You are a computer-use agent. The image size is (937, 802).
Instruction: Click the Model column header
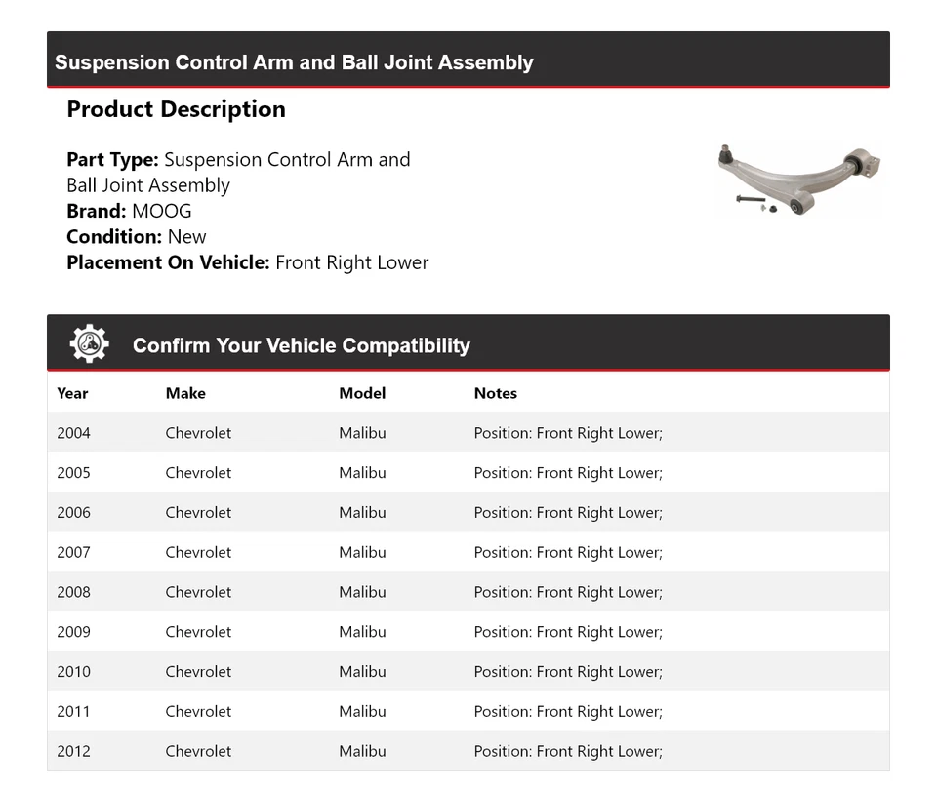(362, 393)
